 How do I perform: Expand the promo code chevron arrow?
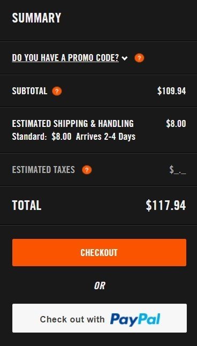pyautogui.click(x=125, y=58)
